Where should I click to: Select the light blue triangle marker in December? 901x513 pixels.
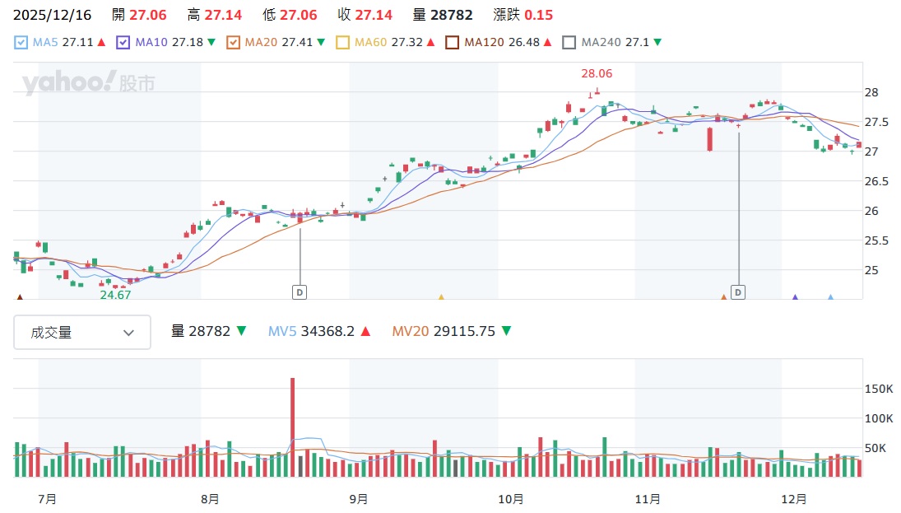(830, 297)
